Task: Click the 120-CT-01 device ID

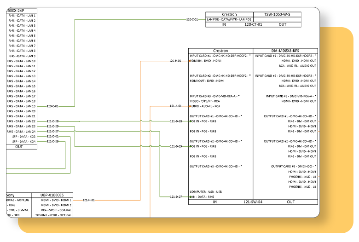Action: (x=253, y=24)
